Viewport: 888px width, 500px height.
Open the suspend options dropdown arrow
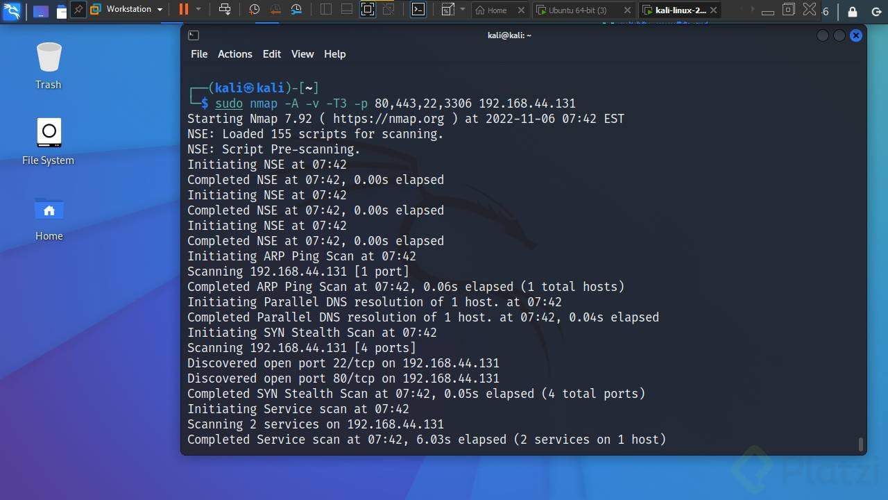click(x=199, y=9)
